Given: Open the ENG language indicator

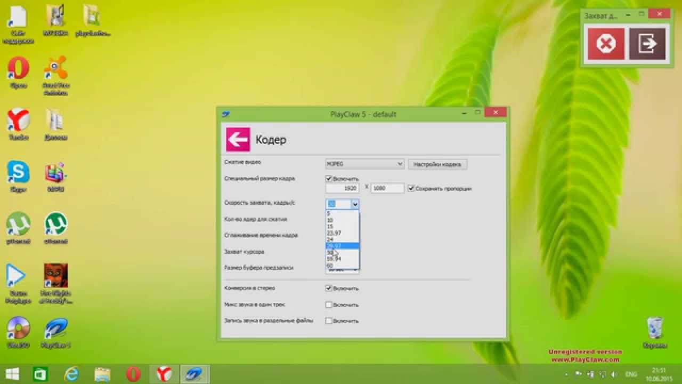Looking at the screenshot, I should pos(631,374).
